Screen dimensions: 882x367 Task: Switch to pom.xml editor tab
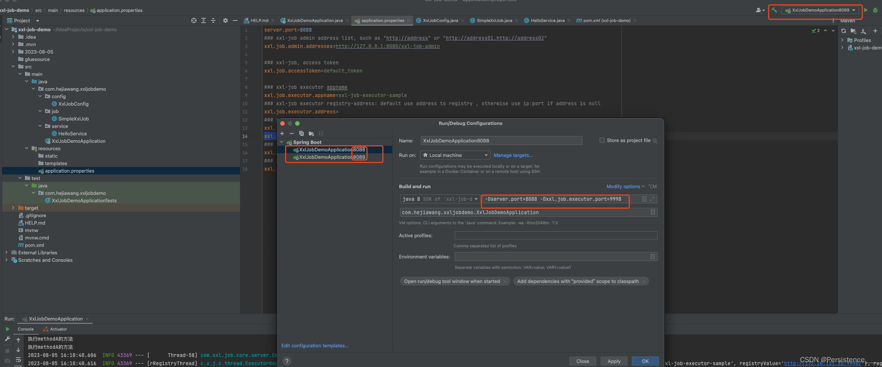pos(607,20)
